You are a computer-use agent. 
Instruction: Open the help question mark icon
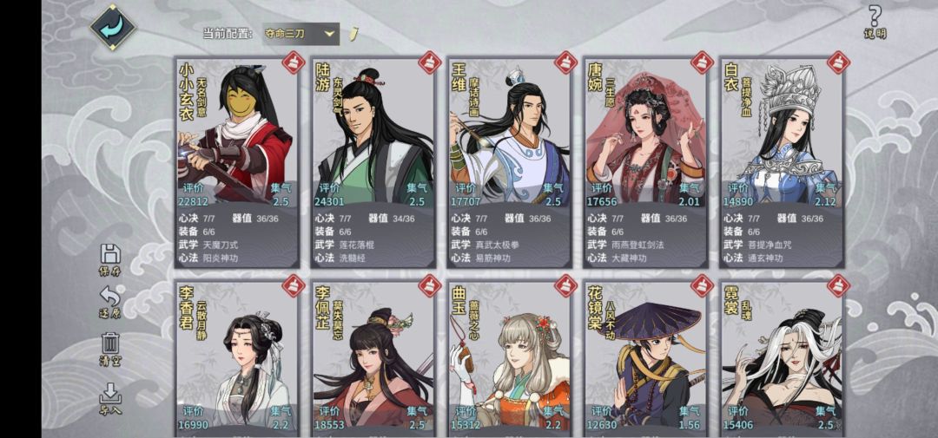(x=875, y=23)
